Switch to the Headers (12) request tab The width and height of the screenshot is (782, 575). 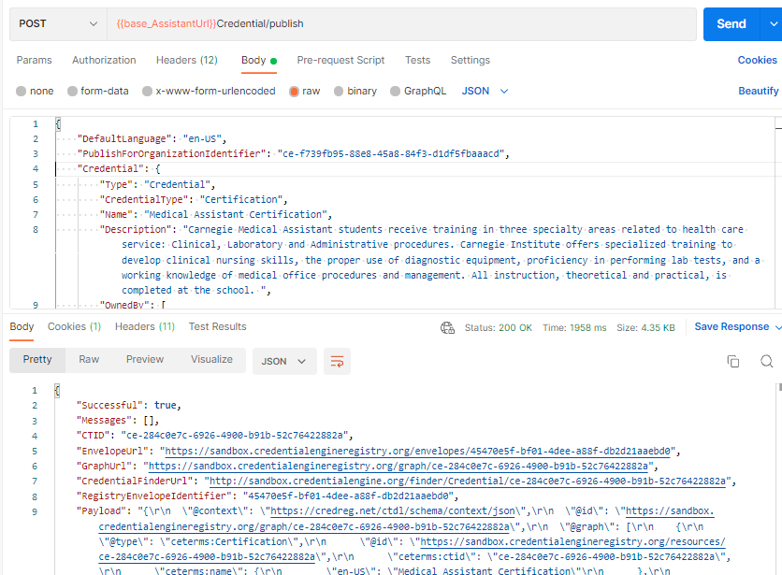coord(188,59)
